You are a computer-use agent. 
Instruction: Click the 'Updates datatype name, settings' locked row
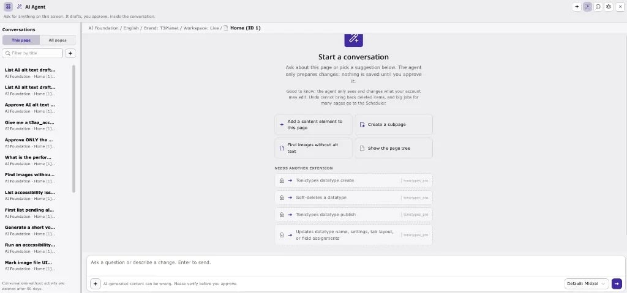pyautogui.click(x=353, y=235)
